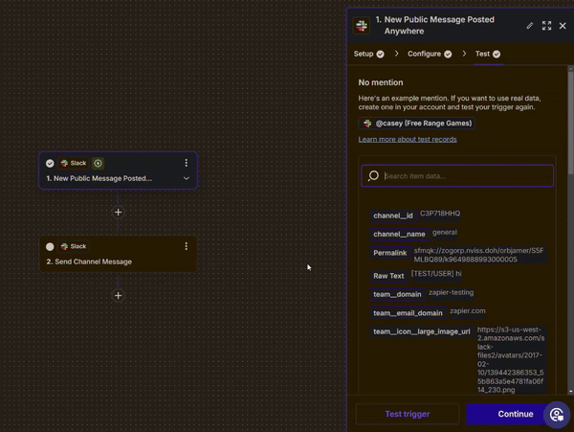Open the three-dot menu on step 2
574x432 pixels.
(x=187, y=246)
